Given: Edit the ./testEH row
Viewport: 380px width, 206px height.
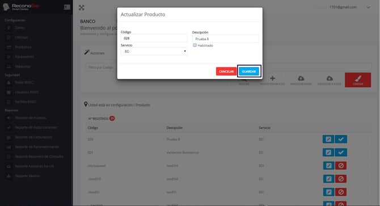Looking at the screenshot, I should pyautogui.click(x=328, y=192).
